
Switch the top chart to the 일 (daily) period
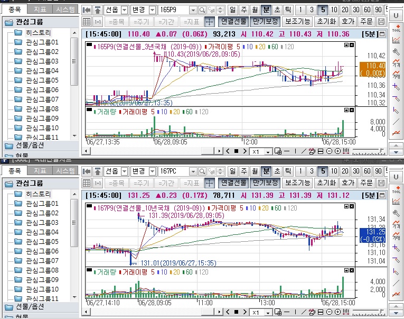click(233, 10)
